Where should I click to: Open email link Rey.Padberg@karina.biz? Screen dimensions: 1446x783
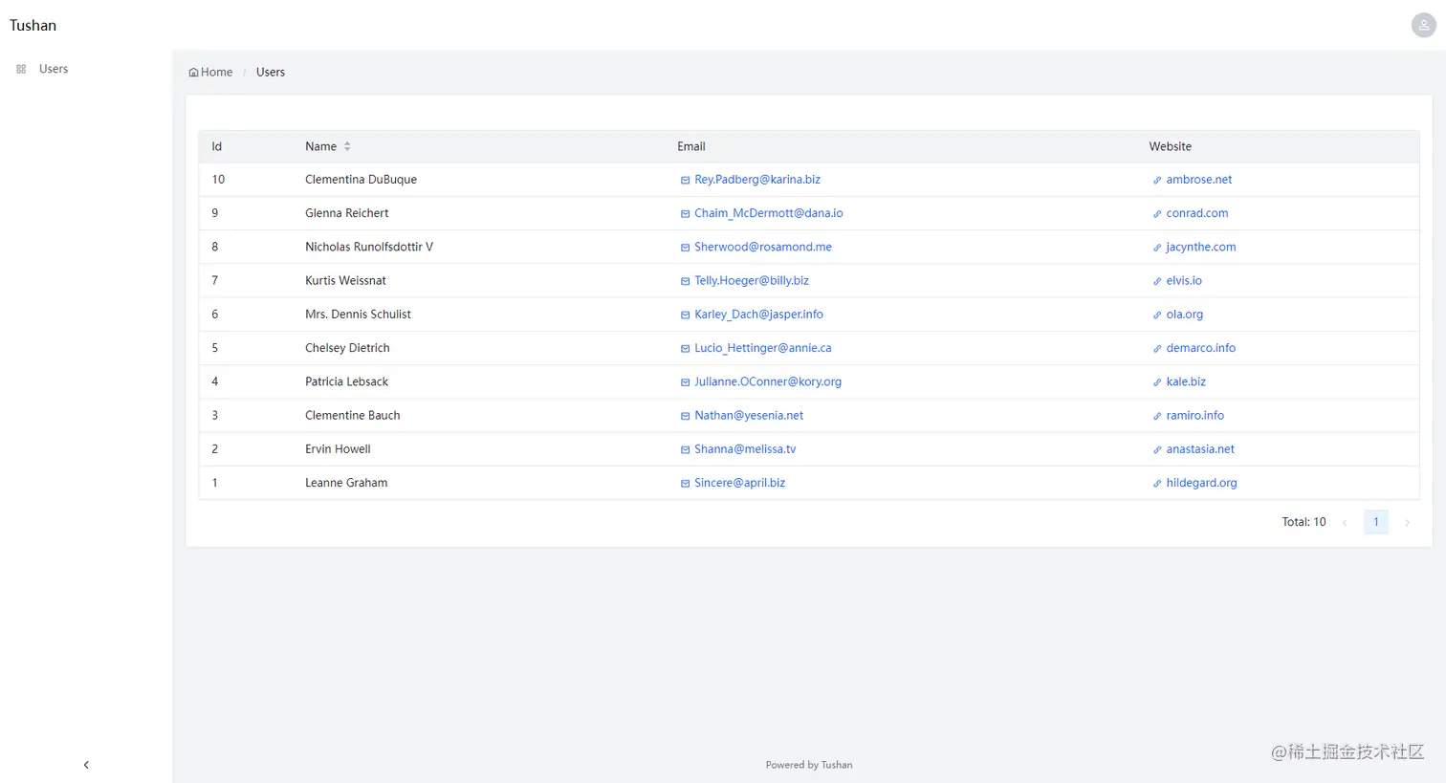[757, 179]
